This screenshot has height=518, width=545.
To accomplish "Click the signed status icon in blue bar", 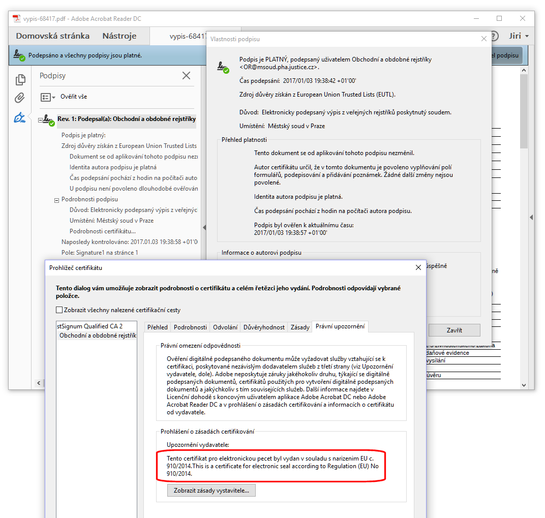I will [19, 55].
